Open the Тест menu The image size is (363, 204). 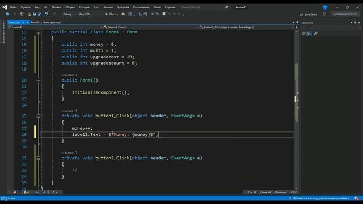[96, 7]
